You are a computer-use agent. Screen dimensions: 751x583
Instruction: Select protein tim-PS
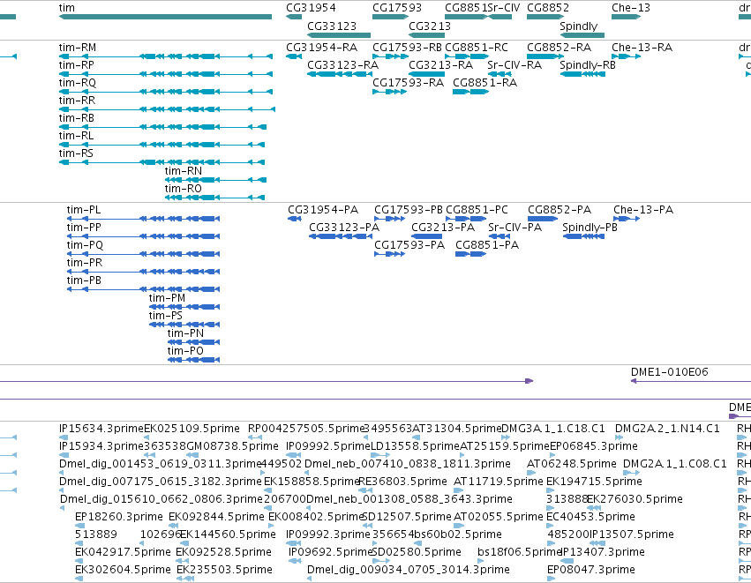[x=184, y=325]
